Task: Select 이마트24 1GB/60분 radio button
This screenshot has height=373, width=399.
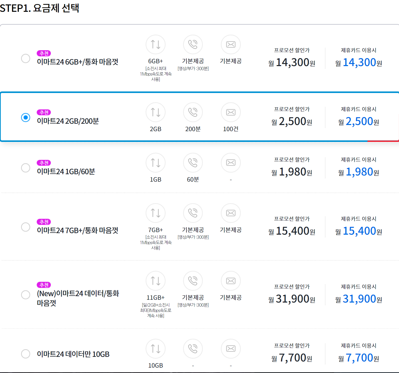Action: click(26, 168)
